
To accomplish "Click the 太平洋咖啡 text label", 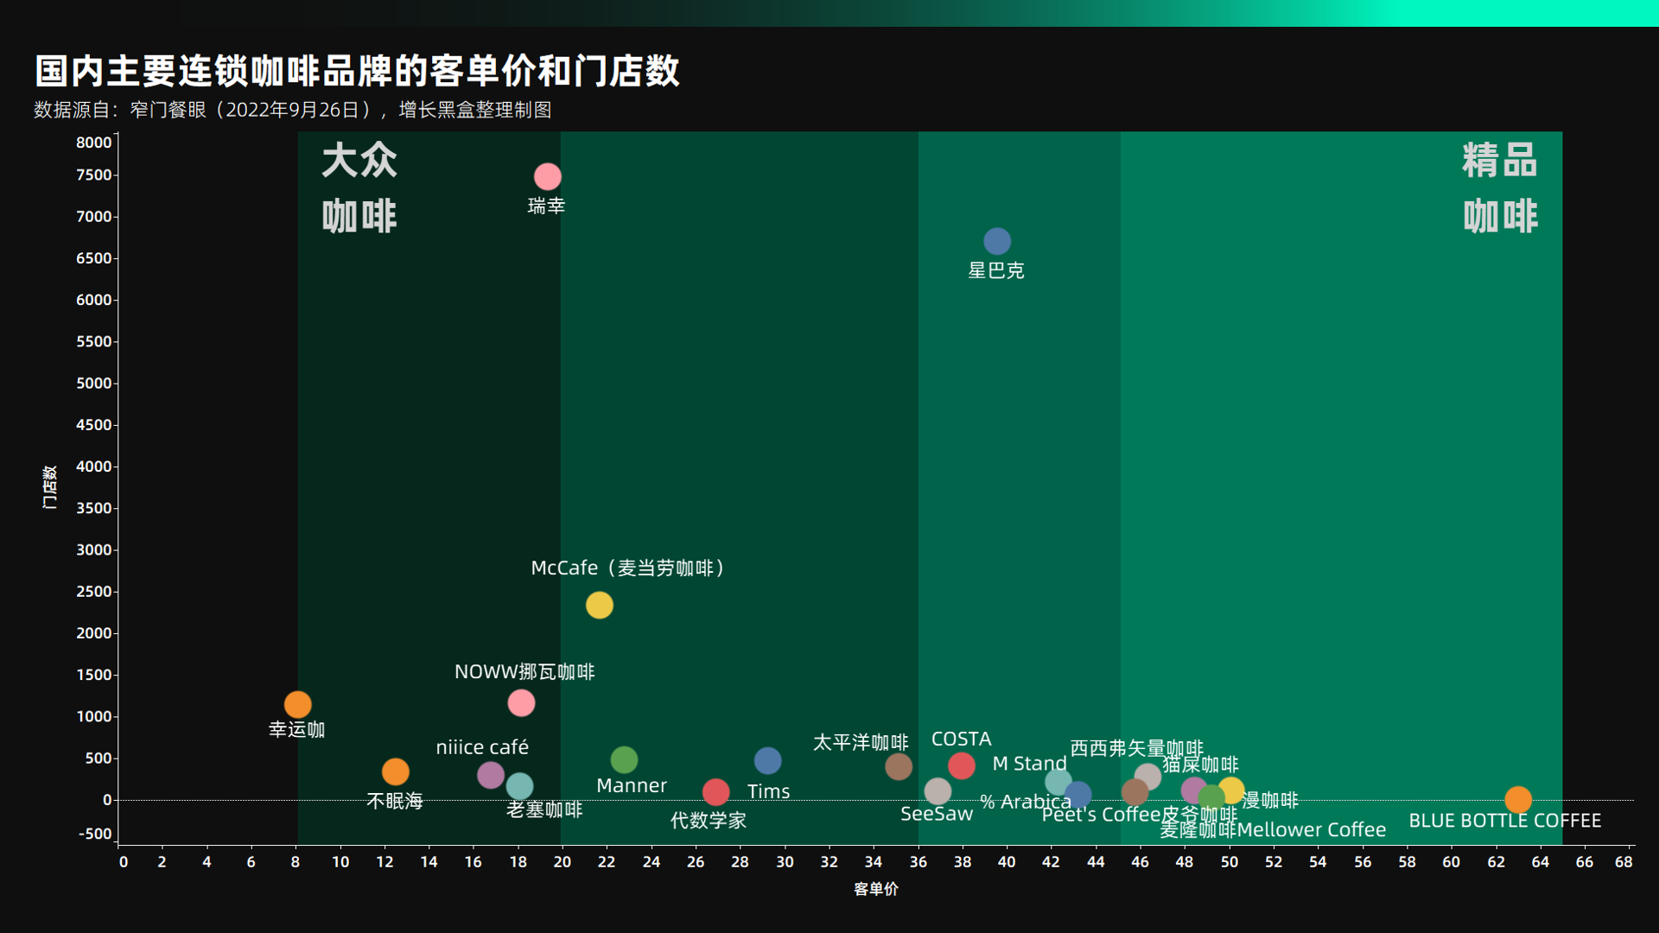I will pos(861,742).
